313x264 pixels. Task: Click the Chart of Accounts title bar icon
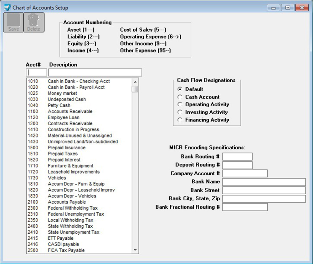click(x=7, y=7)
